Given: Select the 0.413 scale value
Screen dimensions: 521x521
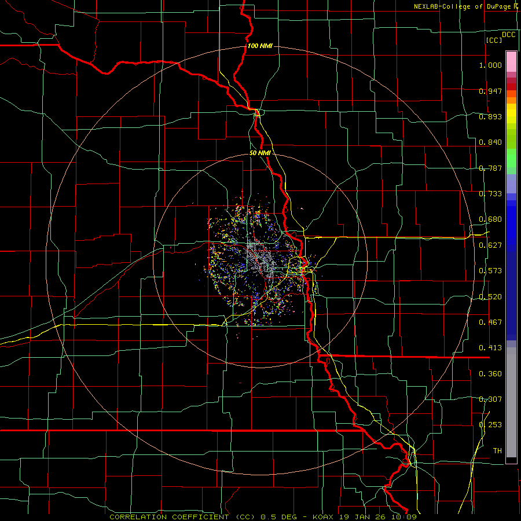Looking at the screenshot, I should tap(490, 348).
